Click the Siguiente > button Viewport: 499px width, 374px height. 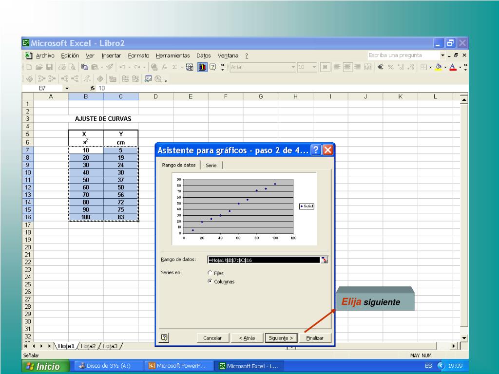281,338
